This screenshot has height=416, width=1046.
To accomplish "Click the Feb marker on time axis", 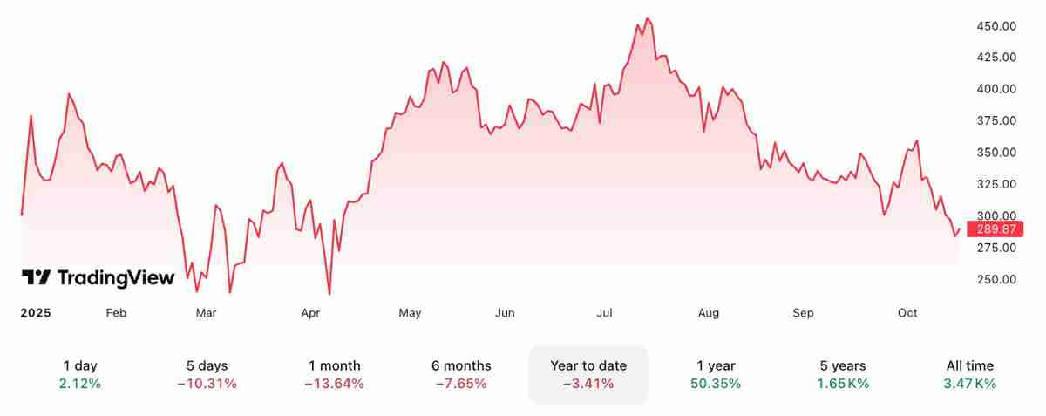I will [x=116, y=312].
